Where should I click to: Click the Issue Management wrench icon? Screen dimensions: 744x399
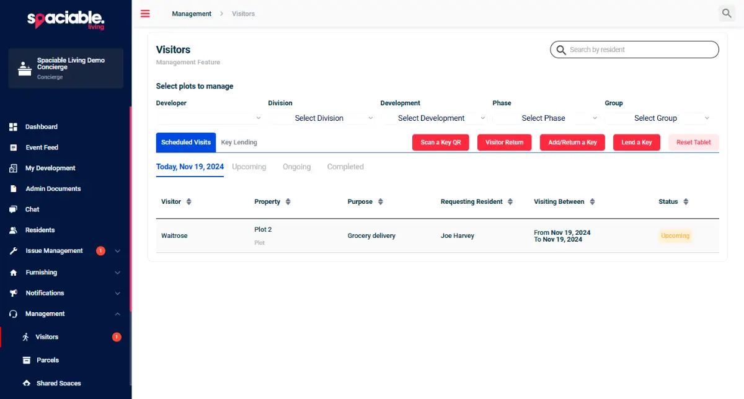[x=13, y=251]
